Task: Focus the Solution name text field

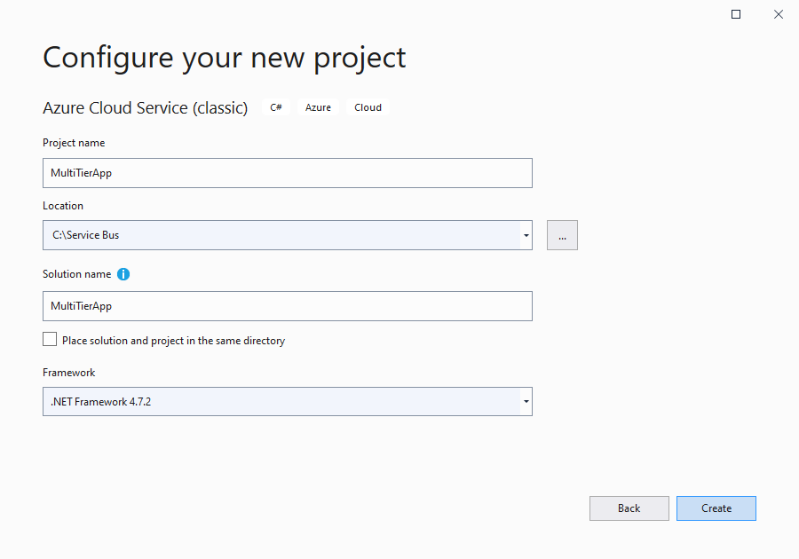Action: (x=287, y=306)
